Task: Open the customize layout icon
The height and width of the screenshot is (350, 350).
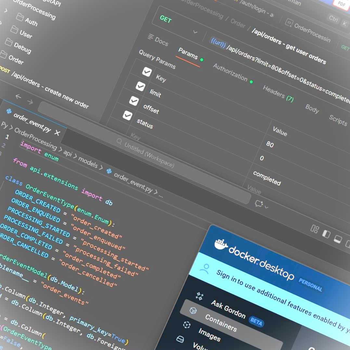Action: click(x=315, y=229)
